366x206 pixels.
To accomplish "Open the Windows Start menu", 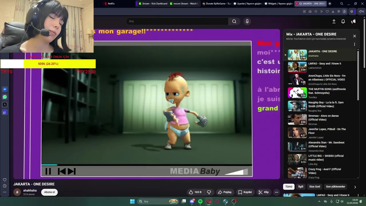I will tap(132, 201).
